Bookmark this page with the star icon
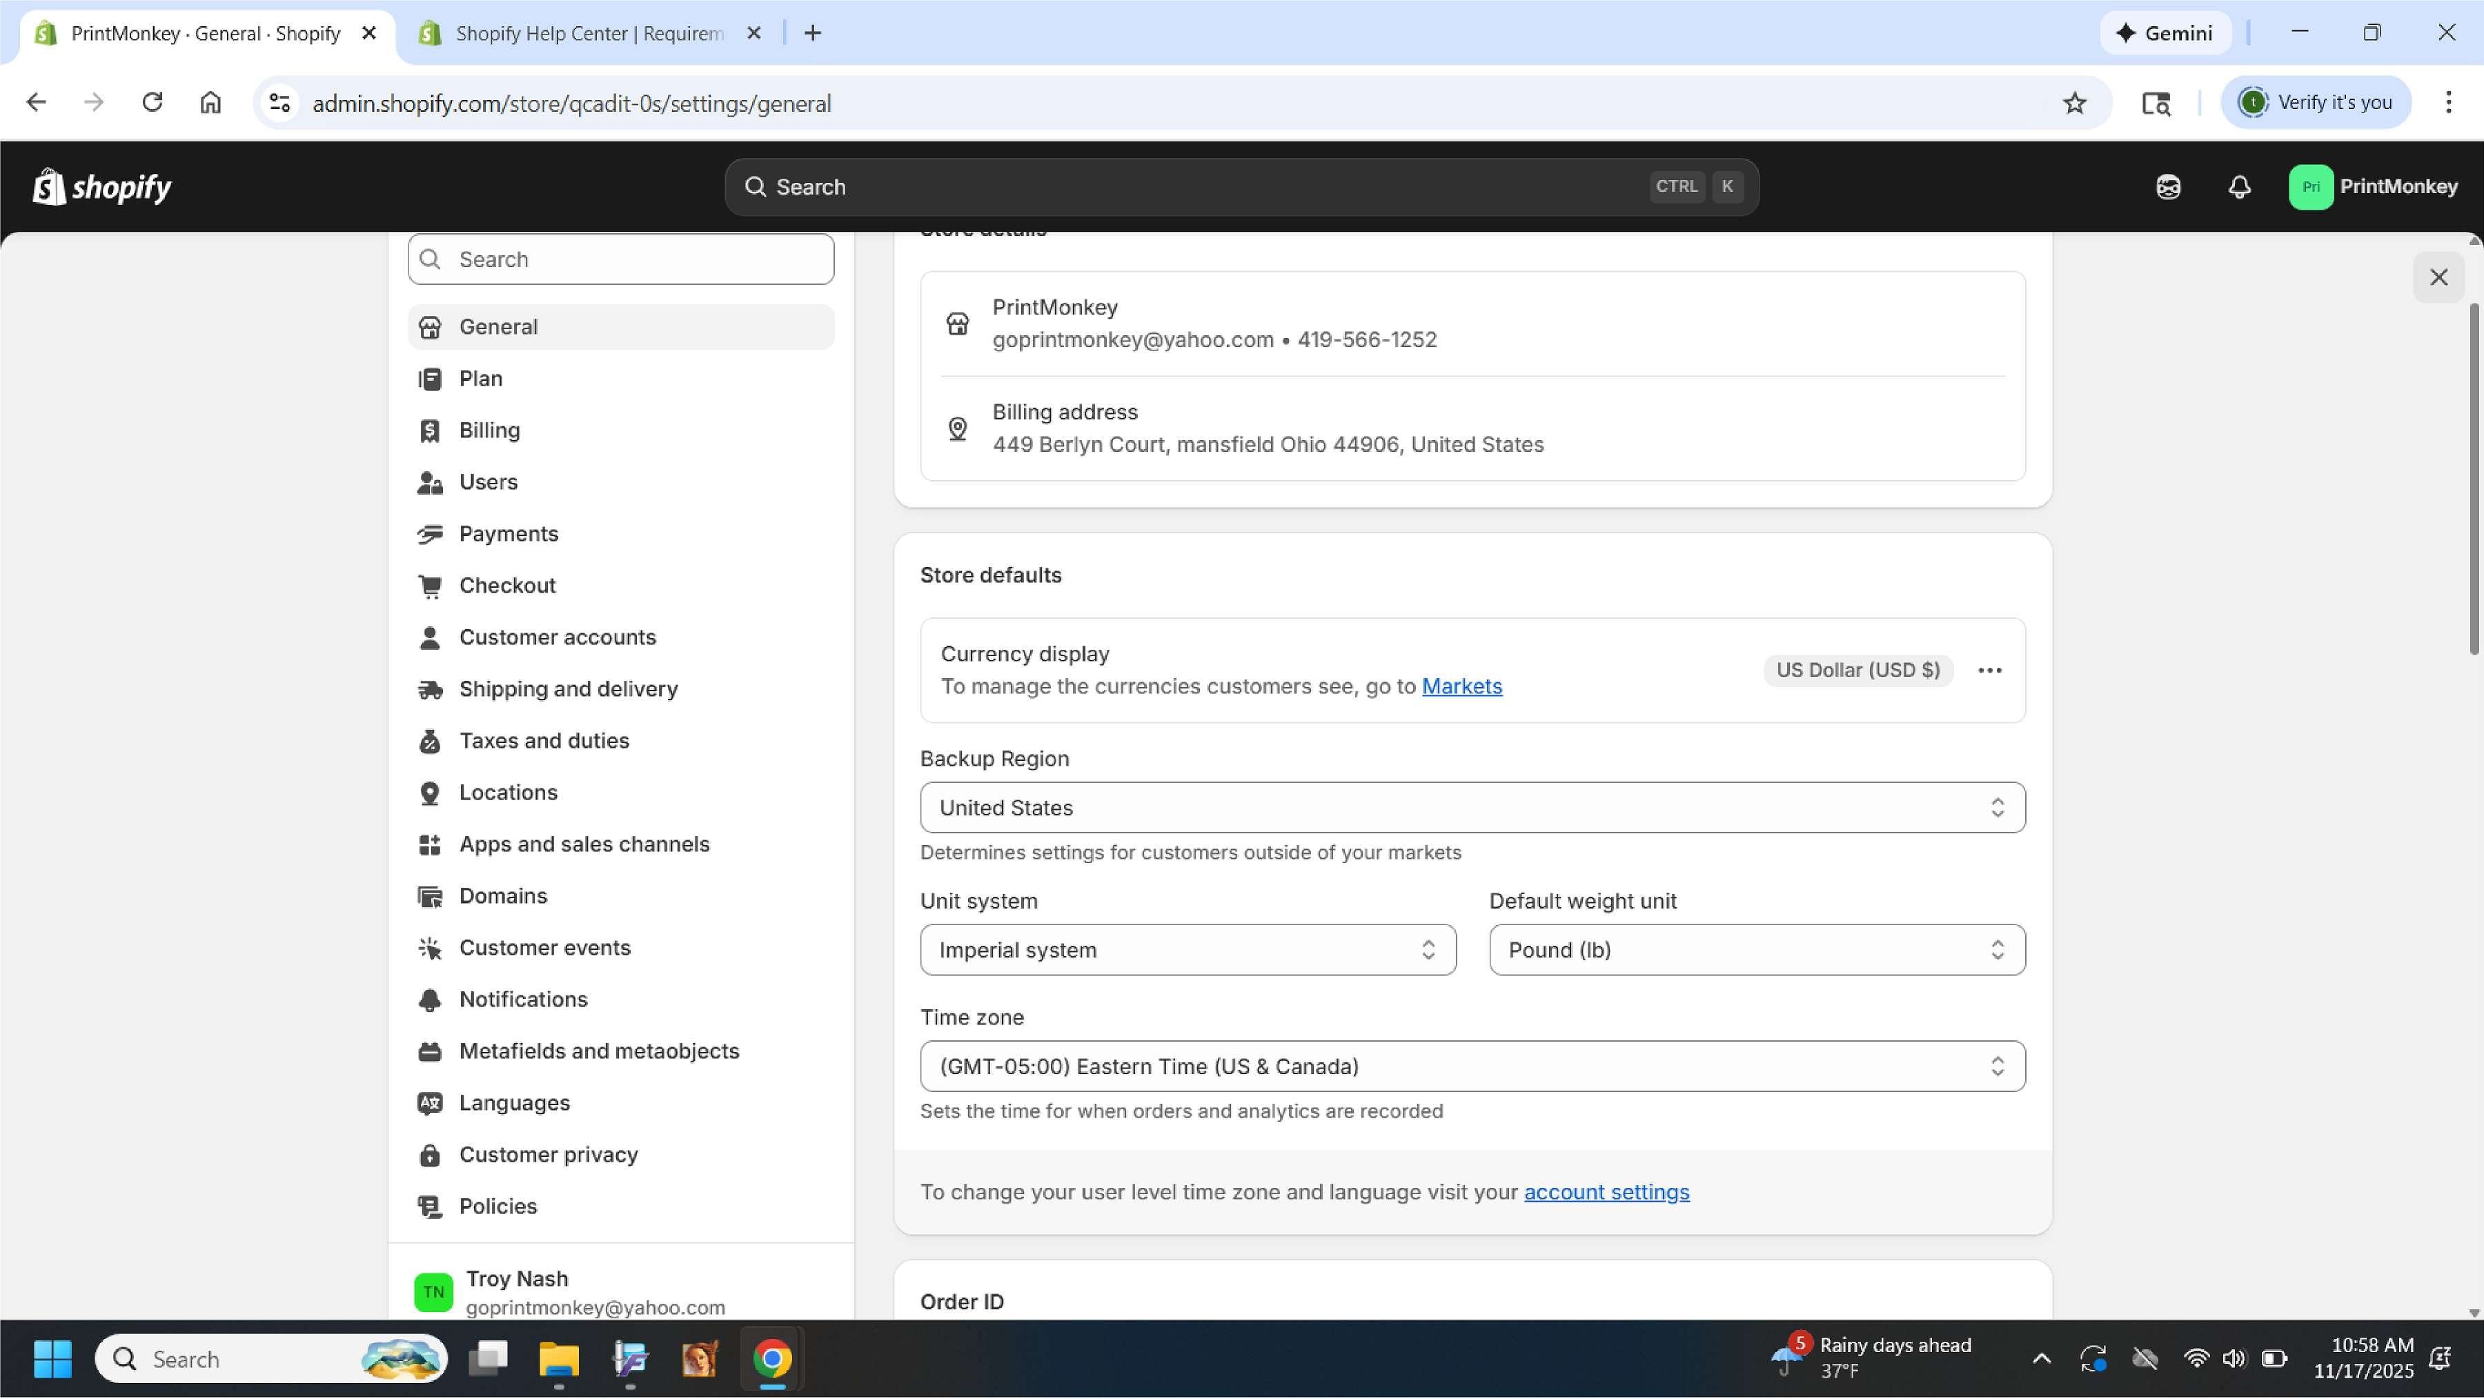The image size is (2484, 1399). click(2074, 103)
